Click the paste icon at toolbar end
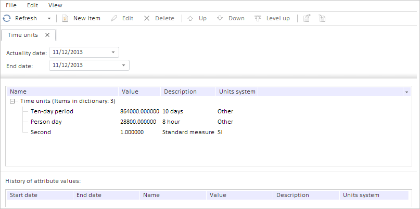 (x=322, y=18)
